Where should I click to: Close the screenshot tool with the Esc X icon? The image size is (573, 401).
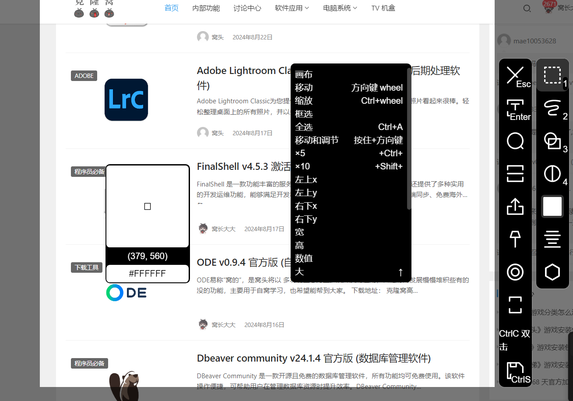515,75
